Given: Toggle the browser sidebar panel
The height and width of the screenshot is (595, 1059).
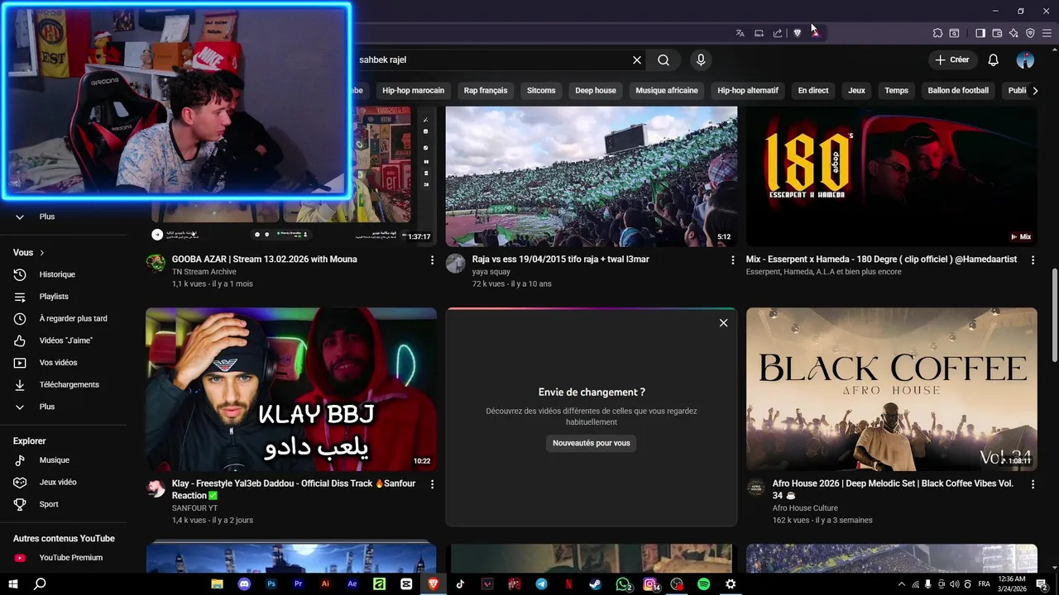Looking at the screenshot, I should [x=980, y=33].
